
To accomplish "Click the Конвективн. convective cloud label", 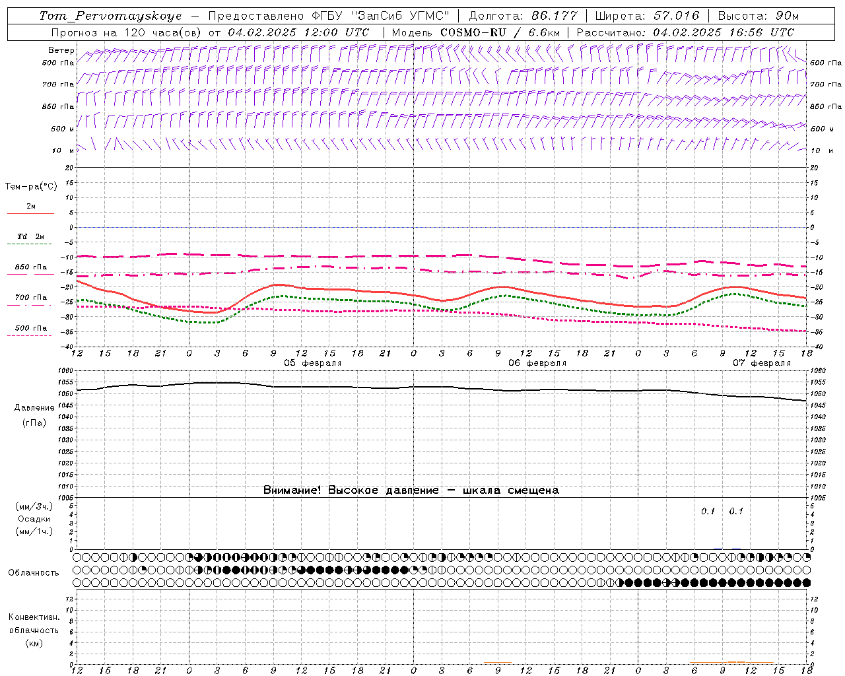I will (x=34, y=617).
